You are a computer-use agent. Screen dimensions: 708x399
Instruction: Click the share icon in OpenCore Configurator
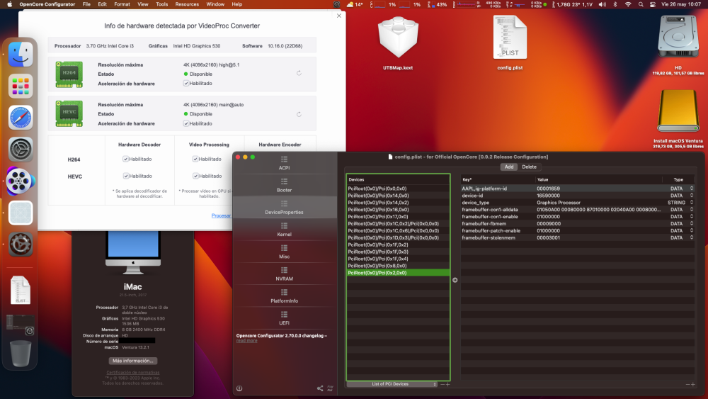coord(320,388)
